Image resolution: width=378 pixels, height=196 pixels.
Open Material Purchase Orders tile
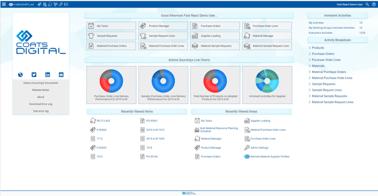click(111, 46)
